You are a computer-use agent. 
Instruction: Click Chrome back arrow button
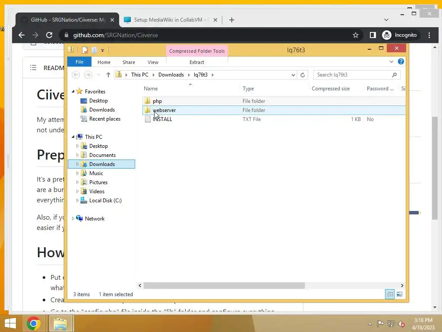[22, 35]
